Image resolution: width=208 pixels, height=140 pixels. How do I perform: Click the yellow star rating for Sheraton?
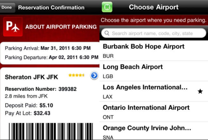pyautogui.click(x=77, y=75)
